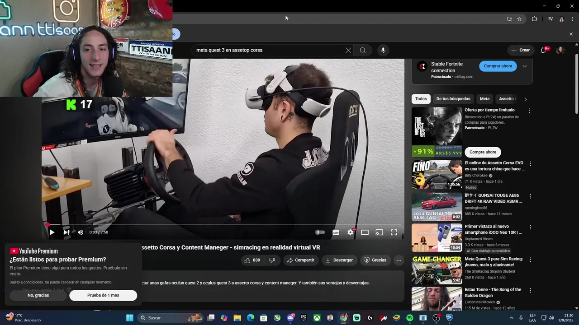Click the Compartir button
The image size is (579, 325).
(x=300, y=260)
